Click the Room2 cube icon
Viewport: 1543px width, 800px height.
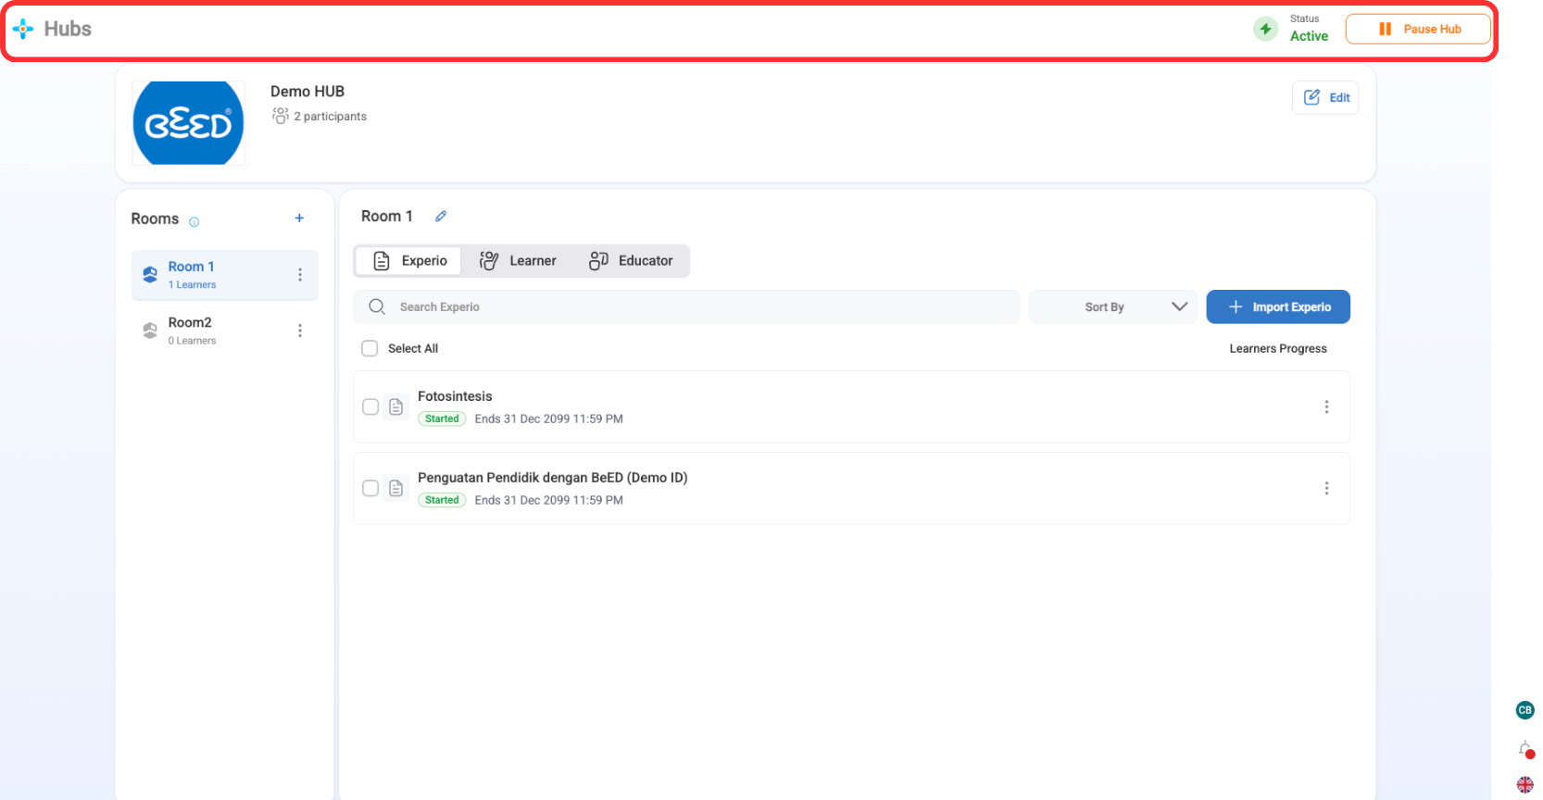[x=150, y=331]
